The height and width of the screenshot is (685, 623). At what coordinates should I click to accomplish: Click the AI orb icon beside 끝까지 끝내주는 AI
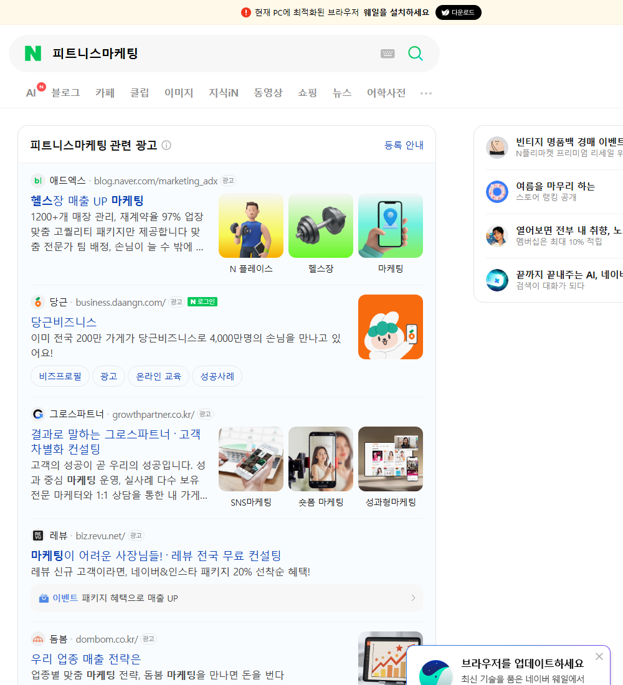(497, 280)
